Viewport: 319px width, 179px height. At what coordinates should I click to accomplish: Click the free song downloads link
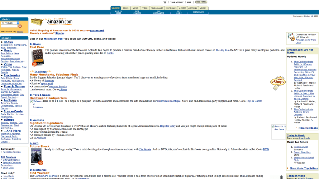(304, 138)
